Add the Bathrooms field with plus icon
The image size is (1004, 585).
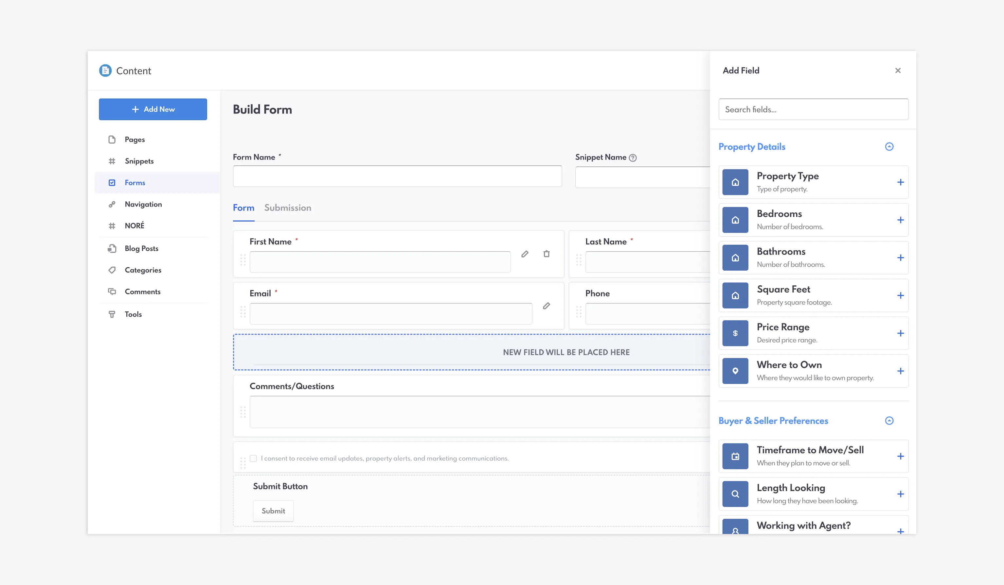[900, 258]
